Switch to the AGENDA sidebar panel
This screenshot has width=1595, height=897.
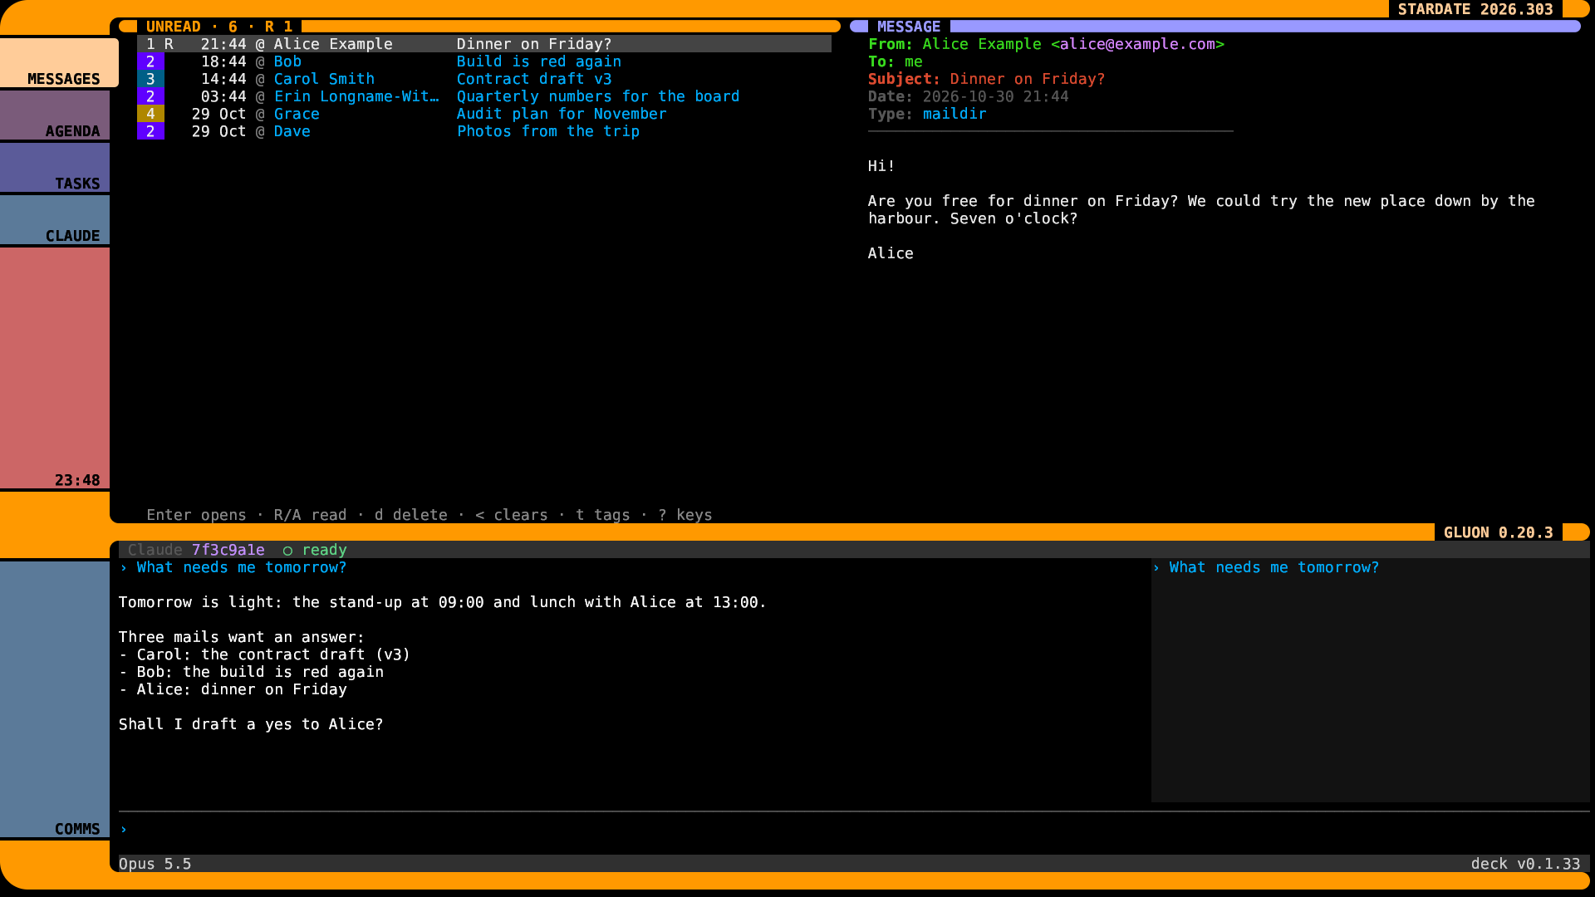coord(55,115)
